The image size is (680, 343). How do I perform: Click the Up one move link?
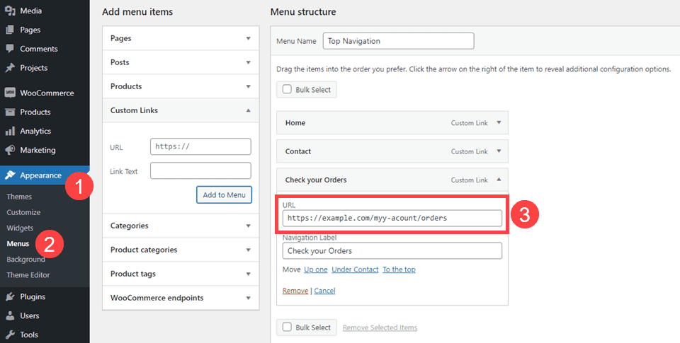316,269
